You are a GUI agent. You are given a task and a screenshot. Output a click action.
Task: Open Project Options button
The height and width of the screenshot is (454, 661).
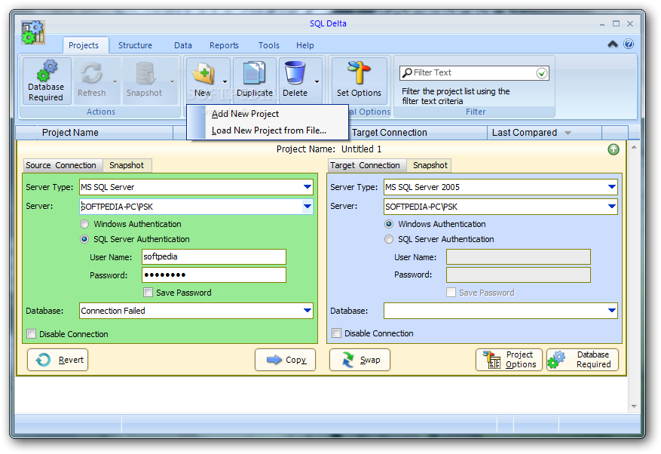pyautogui.click(x=509, y=360)
